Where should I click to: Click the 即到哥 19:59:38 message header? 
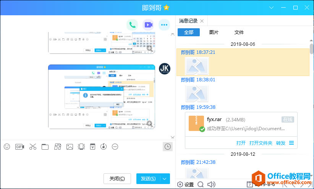pyautogui.click(x=198, y=107)
